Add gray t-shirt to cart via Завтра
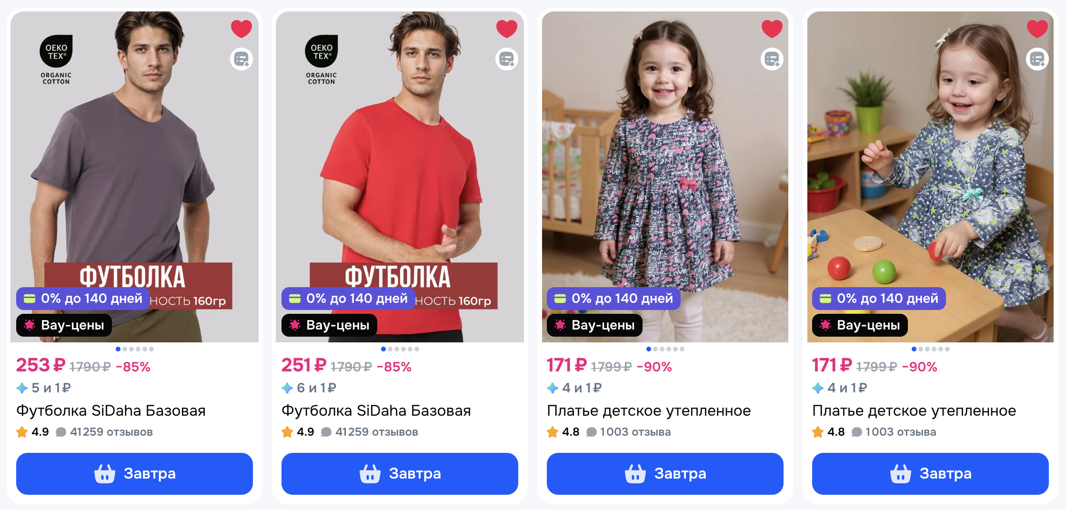Screen dimensions: 1066x510 [x=134, y=473]
